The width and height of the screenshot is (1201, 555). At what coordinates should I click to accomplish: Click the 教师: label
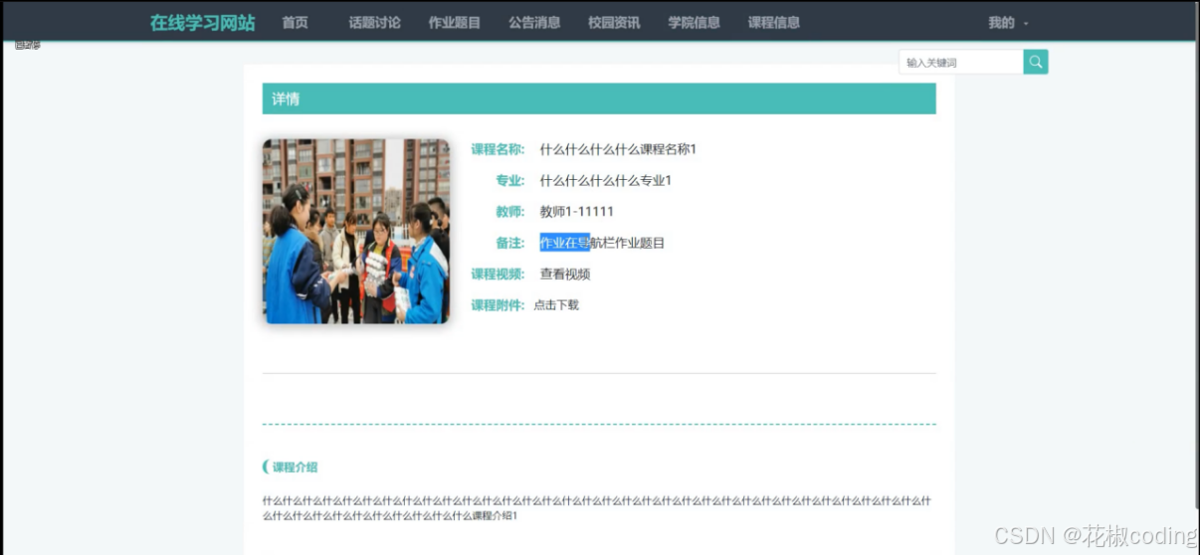510,212
